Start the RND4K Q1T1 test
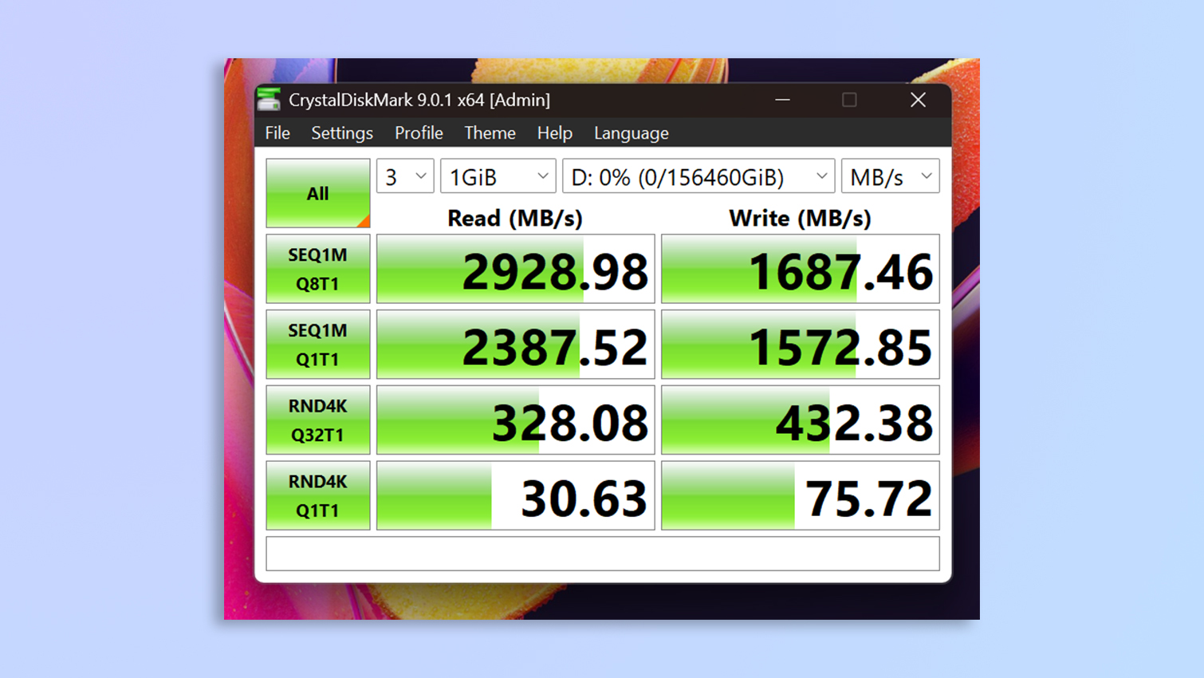 point(317,495)
